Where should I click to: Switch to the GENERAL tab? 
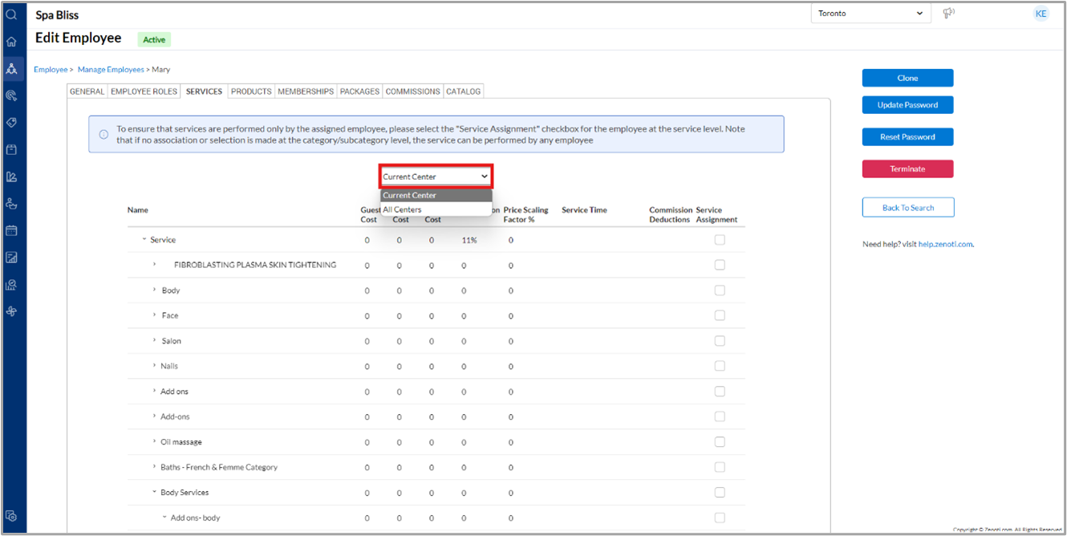click(87, 91)
